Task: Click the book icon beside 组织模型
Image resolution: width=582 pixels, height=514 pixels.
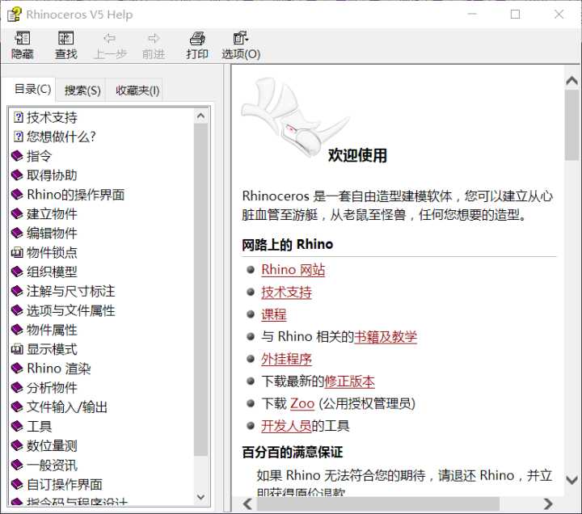Action: [x=17, y=272]
